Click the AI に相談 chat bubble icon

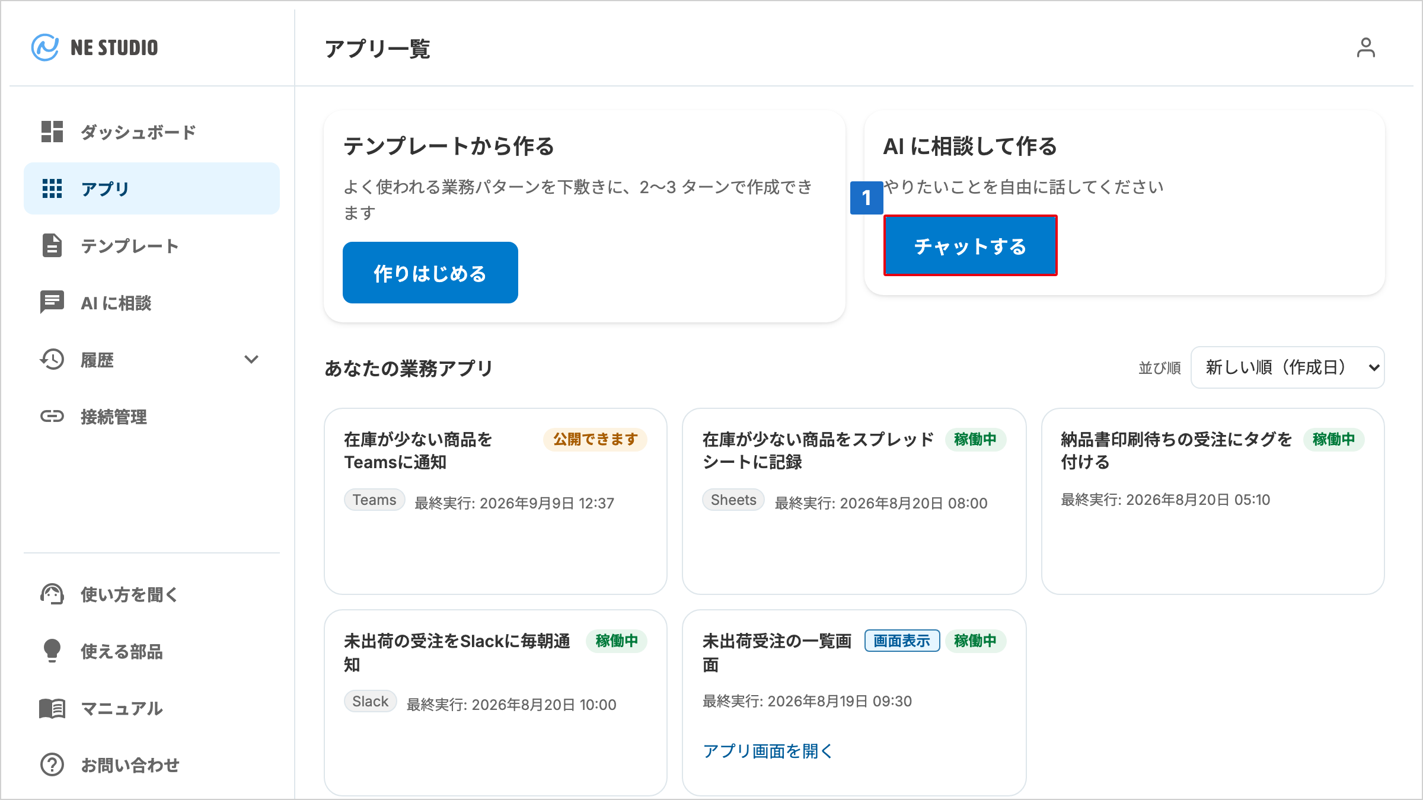(x=52, y=302)
